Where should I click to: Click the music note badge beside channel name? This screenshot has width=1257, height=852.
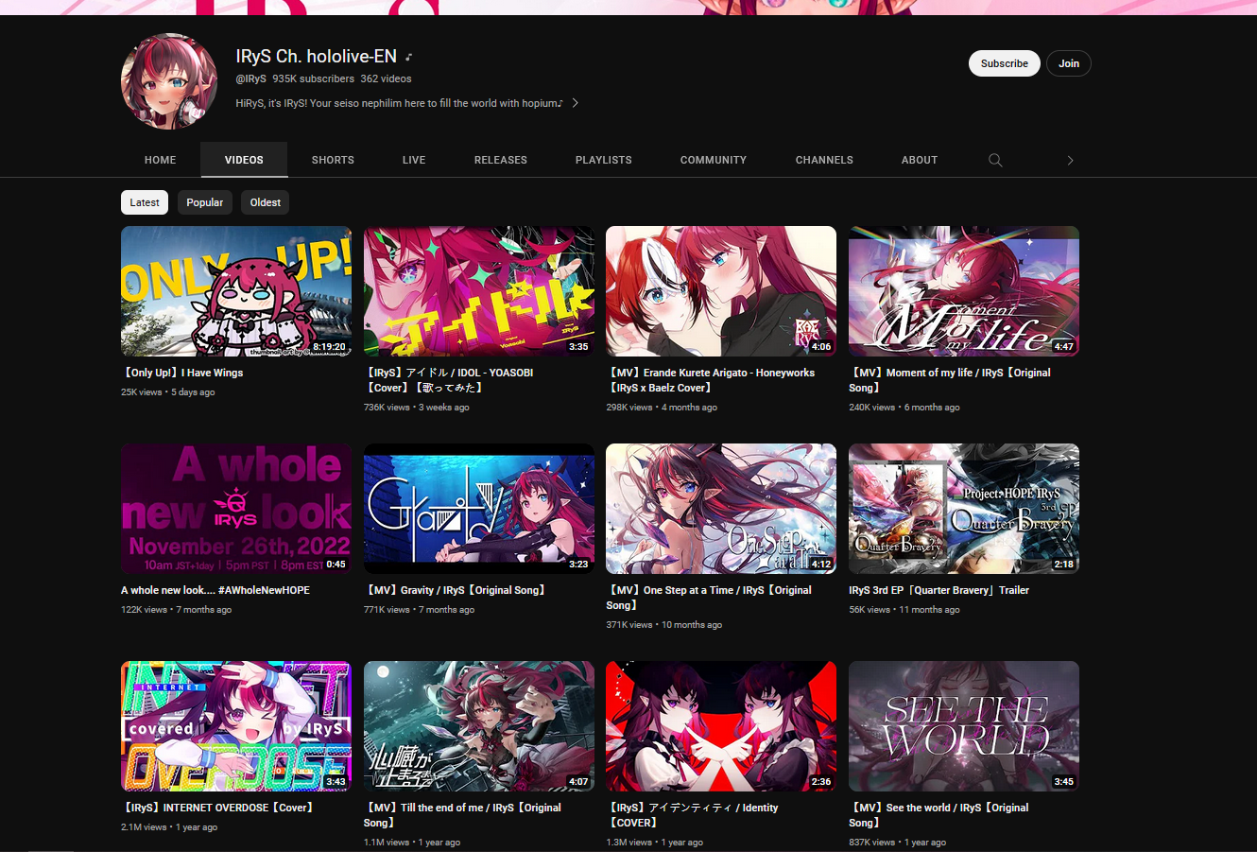click(x=409, y=58)
